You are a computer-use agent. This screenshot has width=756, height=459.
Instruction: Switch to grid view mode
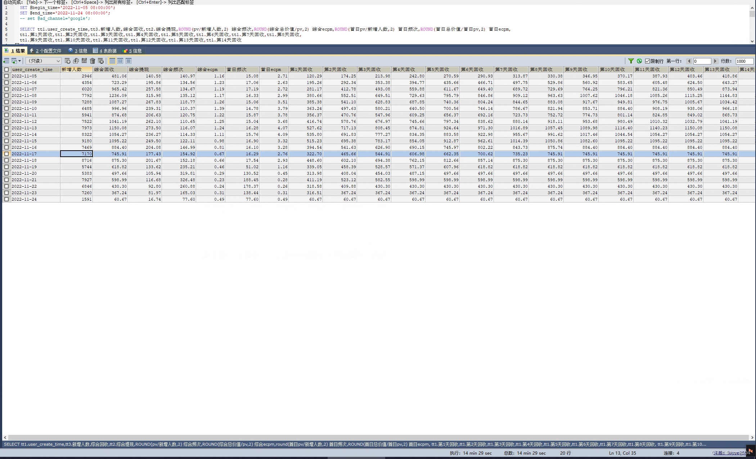(x=112, y=61)
